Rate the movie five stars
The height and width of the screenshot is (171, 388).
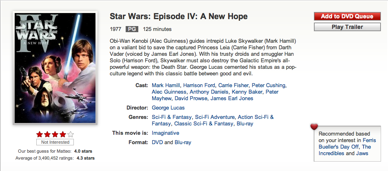click(71, 134)
